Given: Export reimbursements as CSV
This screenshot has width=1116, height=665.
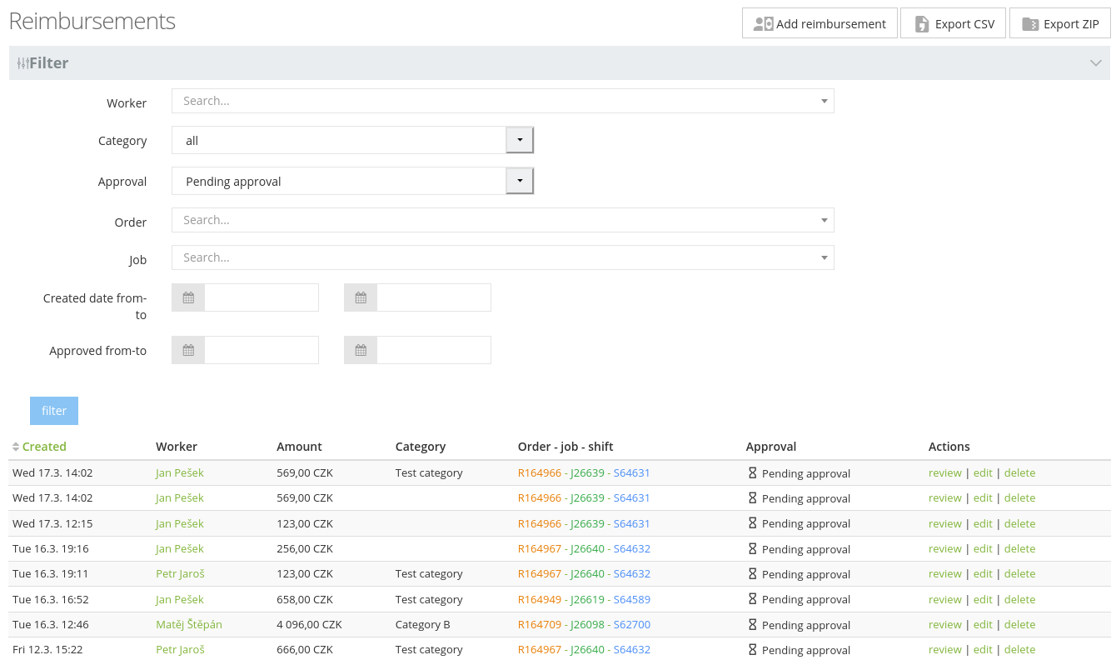Looking at the screenshot, I should [953, 23].
